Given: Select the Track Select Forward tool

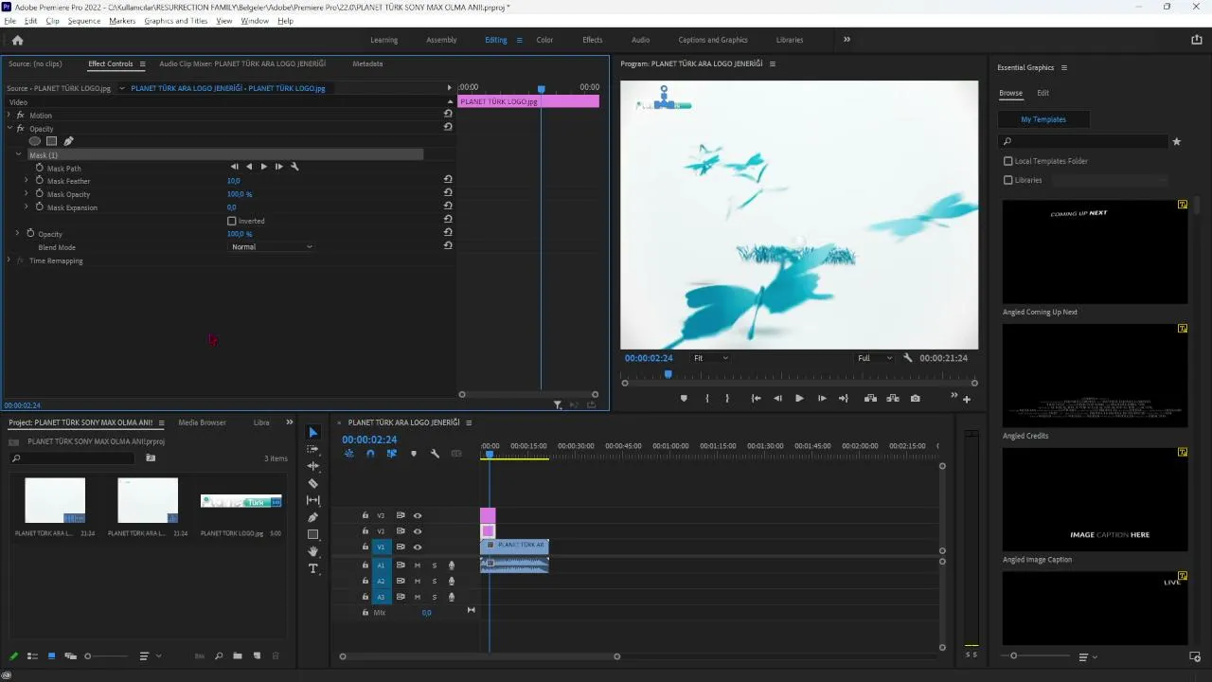Looking at the screenshot, I should (x=313, y=449).
